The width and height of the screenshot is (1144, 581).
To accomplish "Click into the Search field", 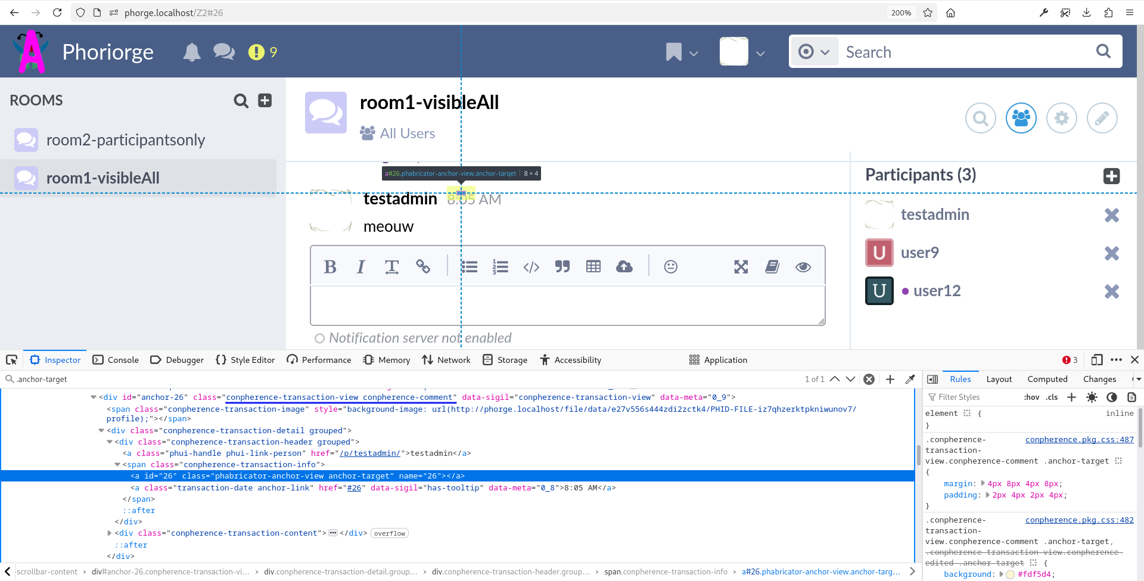I will click(x=965, y=52).
